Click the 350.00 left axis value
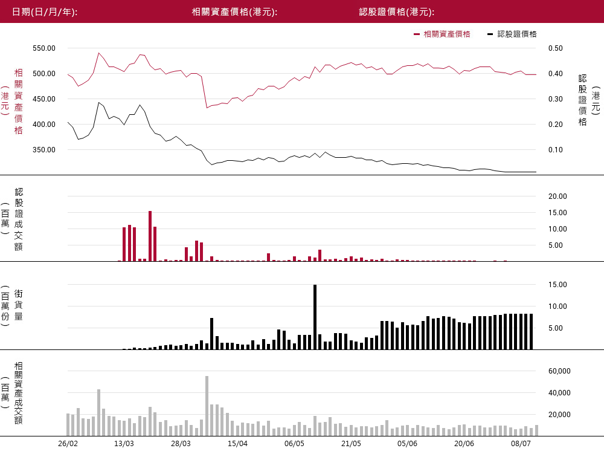The image size is (604, 454). tap(44, 150)
